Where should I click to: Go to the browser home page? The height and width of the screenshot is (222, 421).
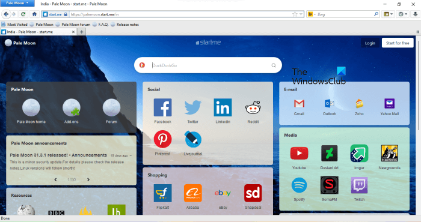tap(34, 14)
